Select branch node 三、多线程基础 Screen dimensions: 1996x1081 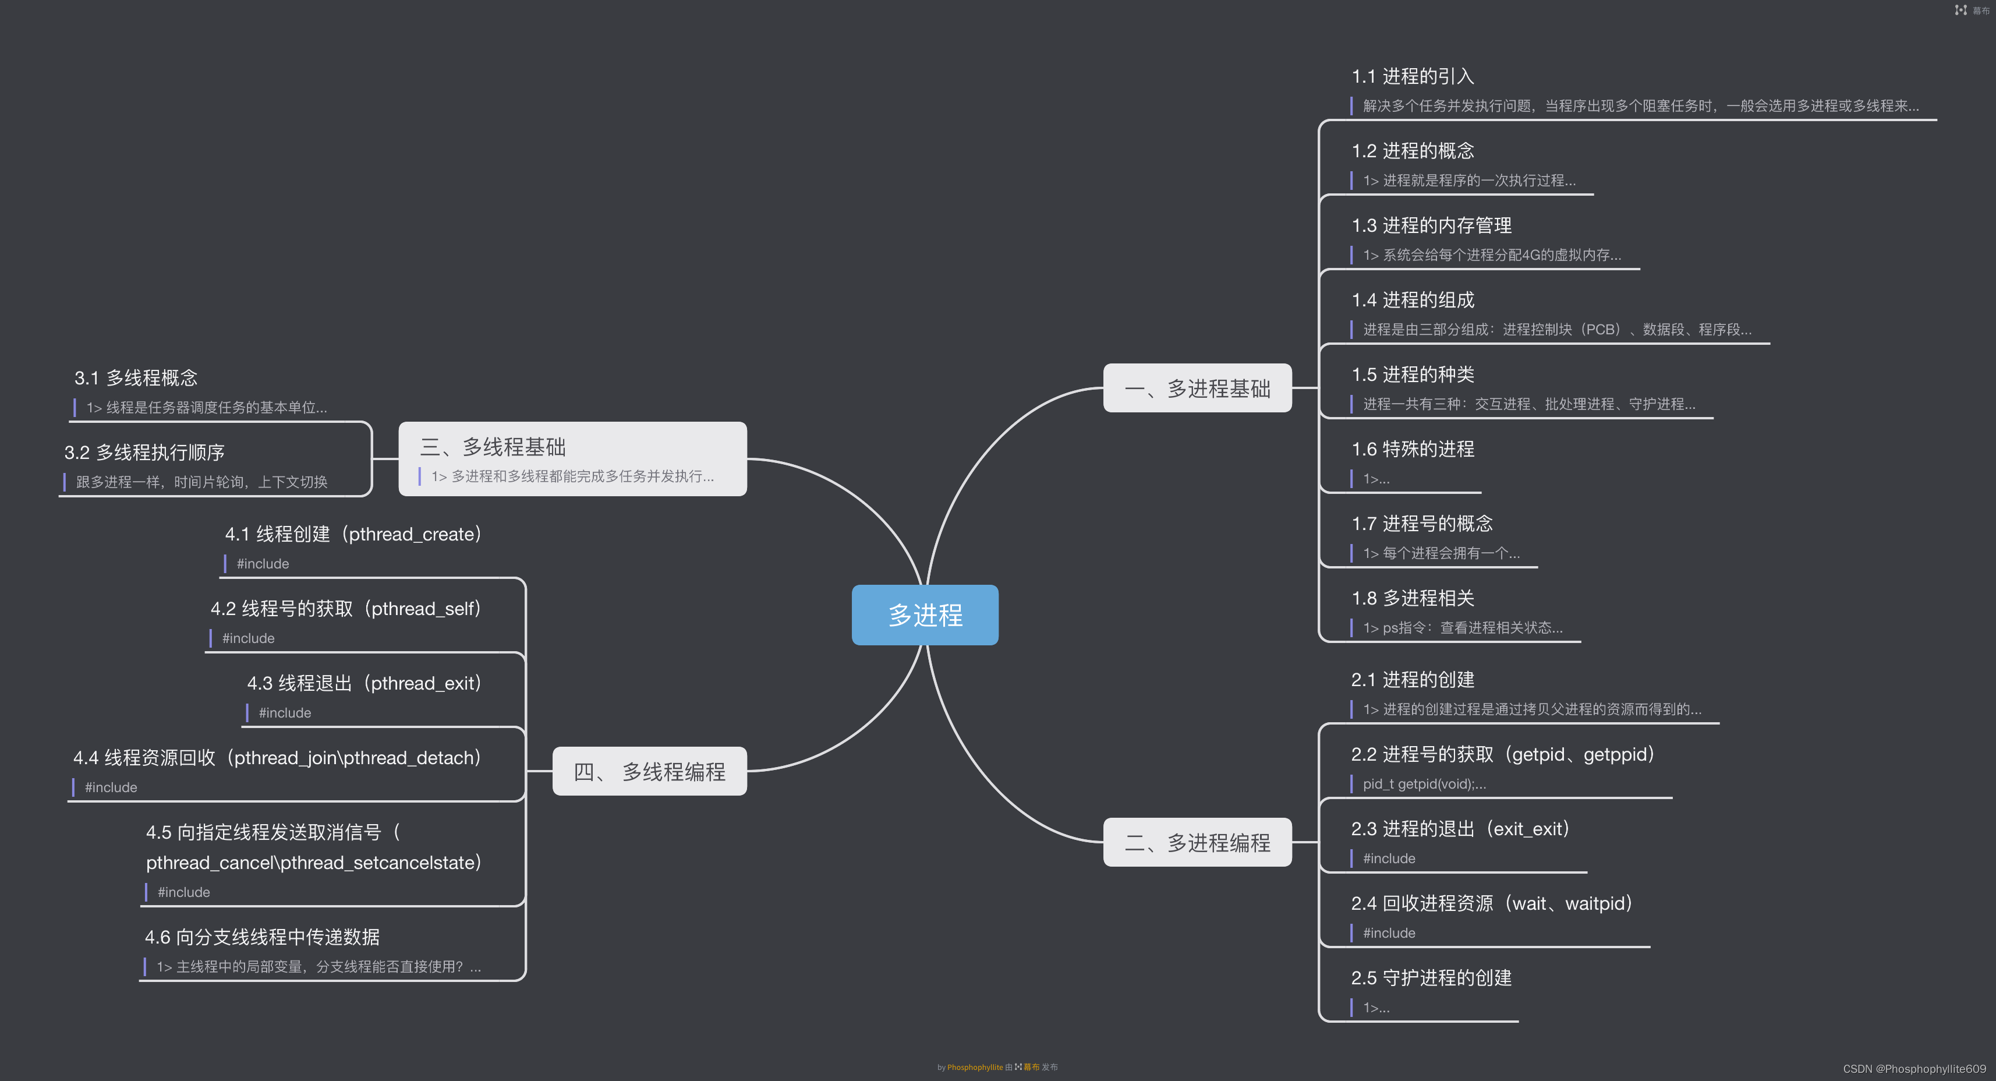[x=572, y=459]
